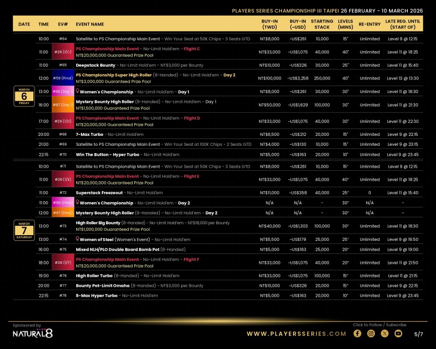This screenshot has height=349, width=436.
Task: Click the YouTube subscribe icon
Action: pos(398,333)
